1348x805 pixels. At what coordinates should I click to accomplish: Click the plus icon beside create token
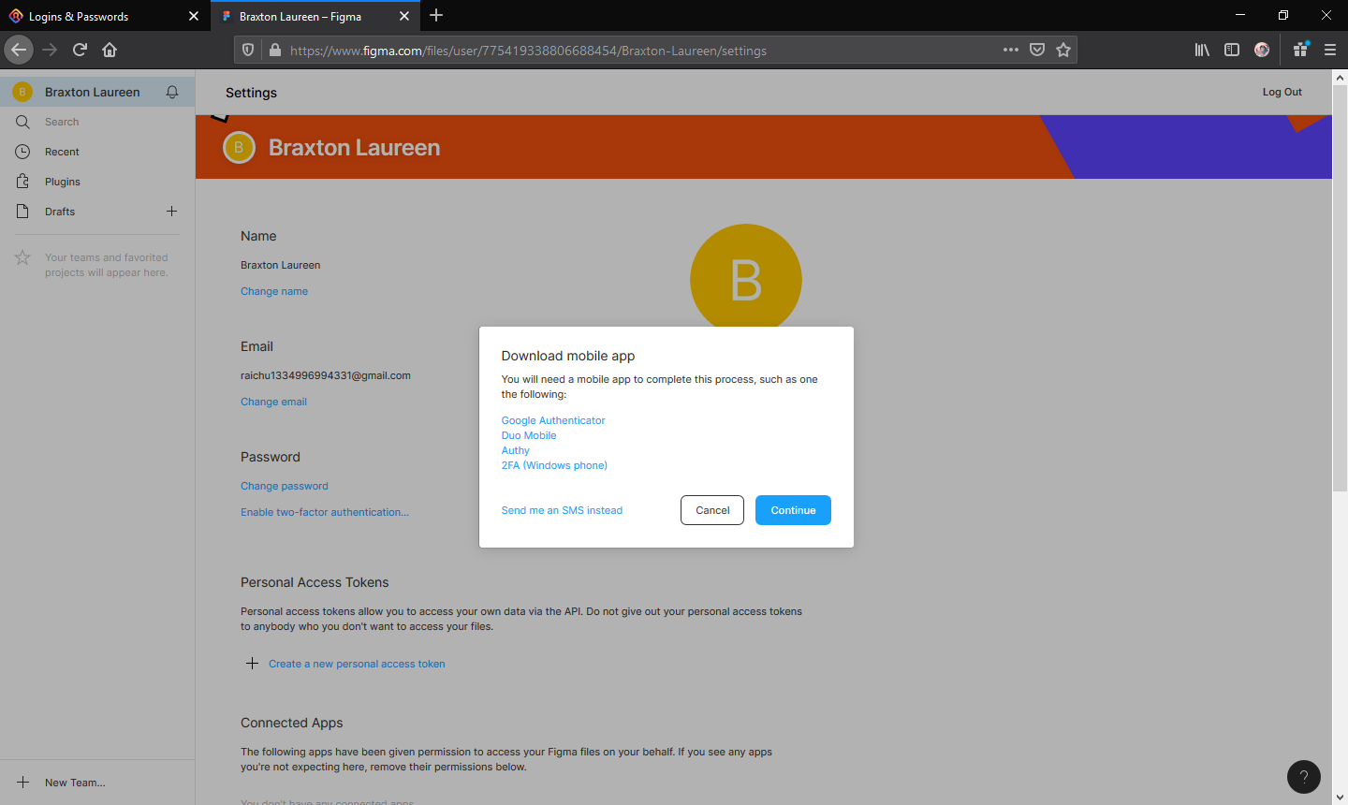[252, 664]
